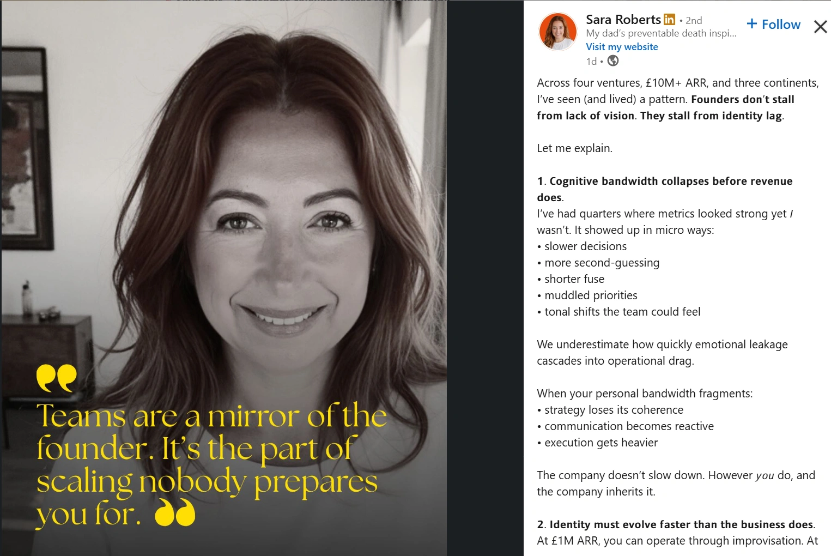Follow Sara Roberts
831x556 pixels.
tap(773, 24)
